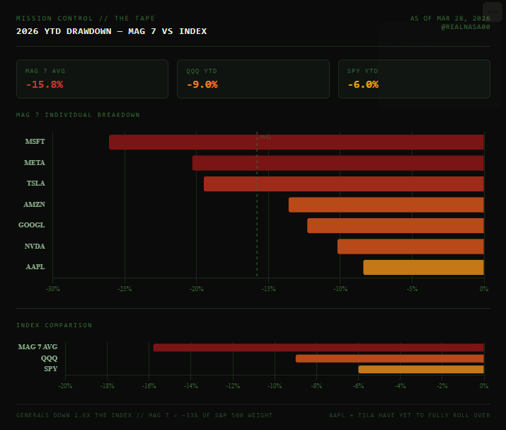Click the 'MISSION CONTROL // THE TAPE' header
Image resolution: width=506 pixels, height=430 pixels.
pyautogui.click(x=86, y=18)
